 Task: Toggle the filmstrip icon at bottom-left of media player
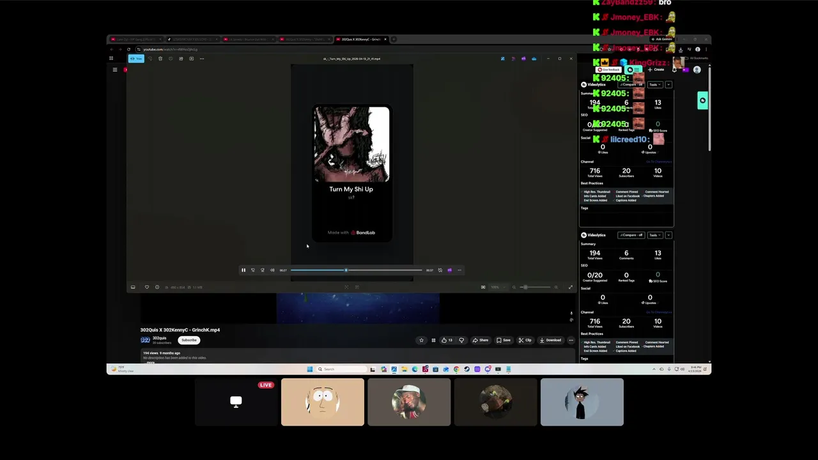[133, 287]
